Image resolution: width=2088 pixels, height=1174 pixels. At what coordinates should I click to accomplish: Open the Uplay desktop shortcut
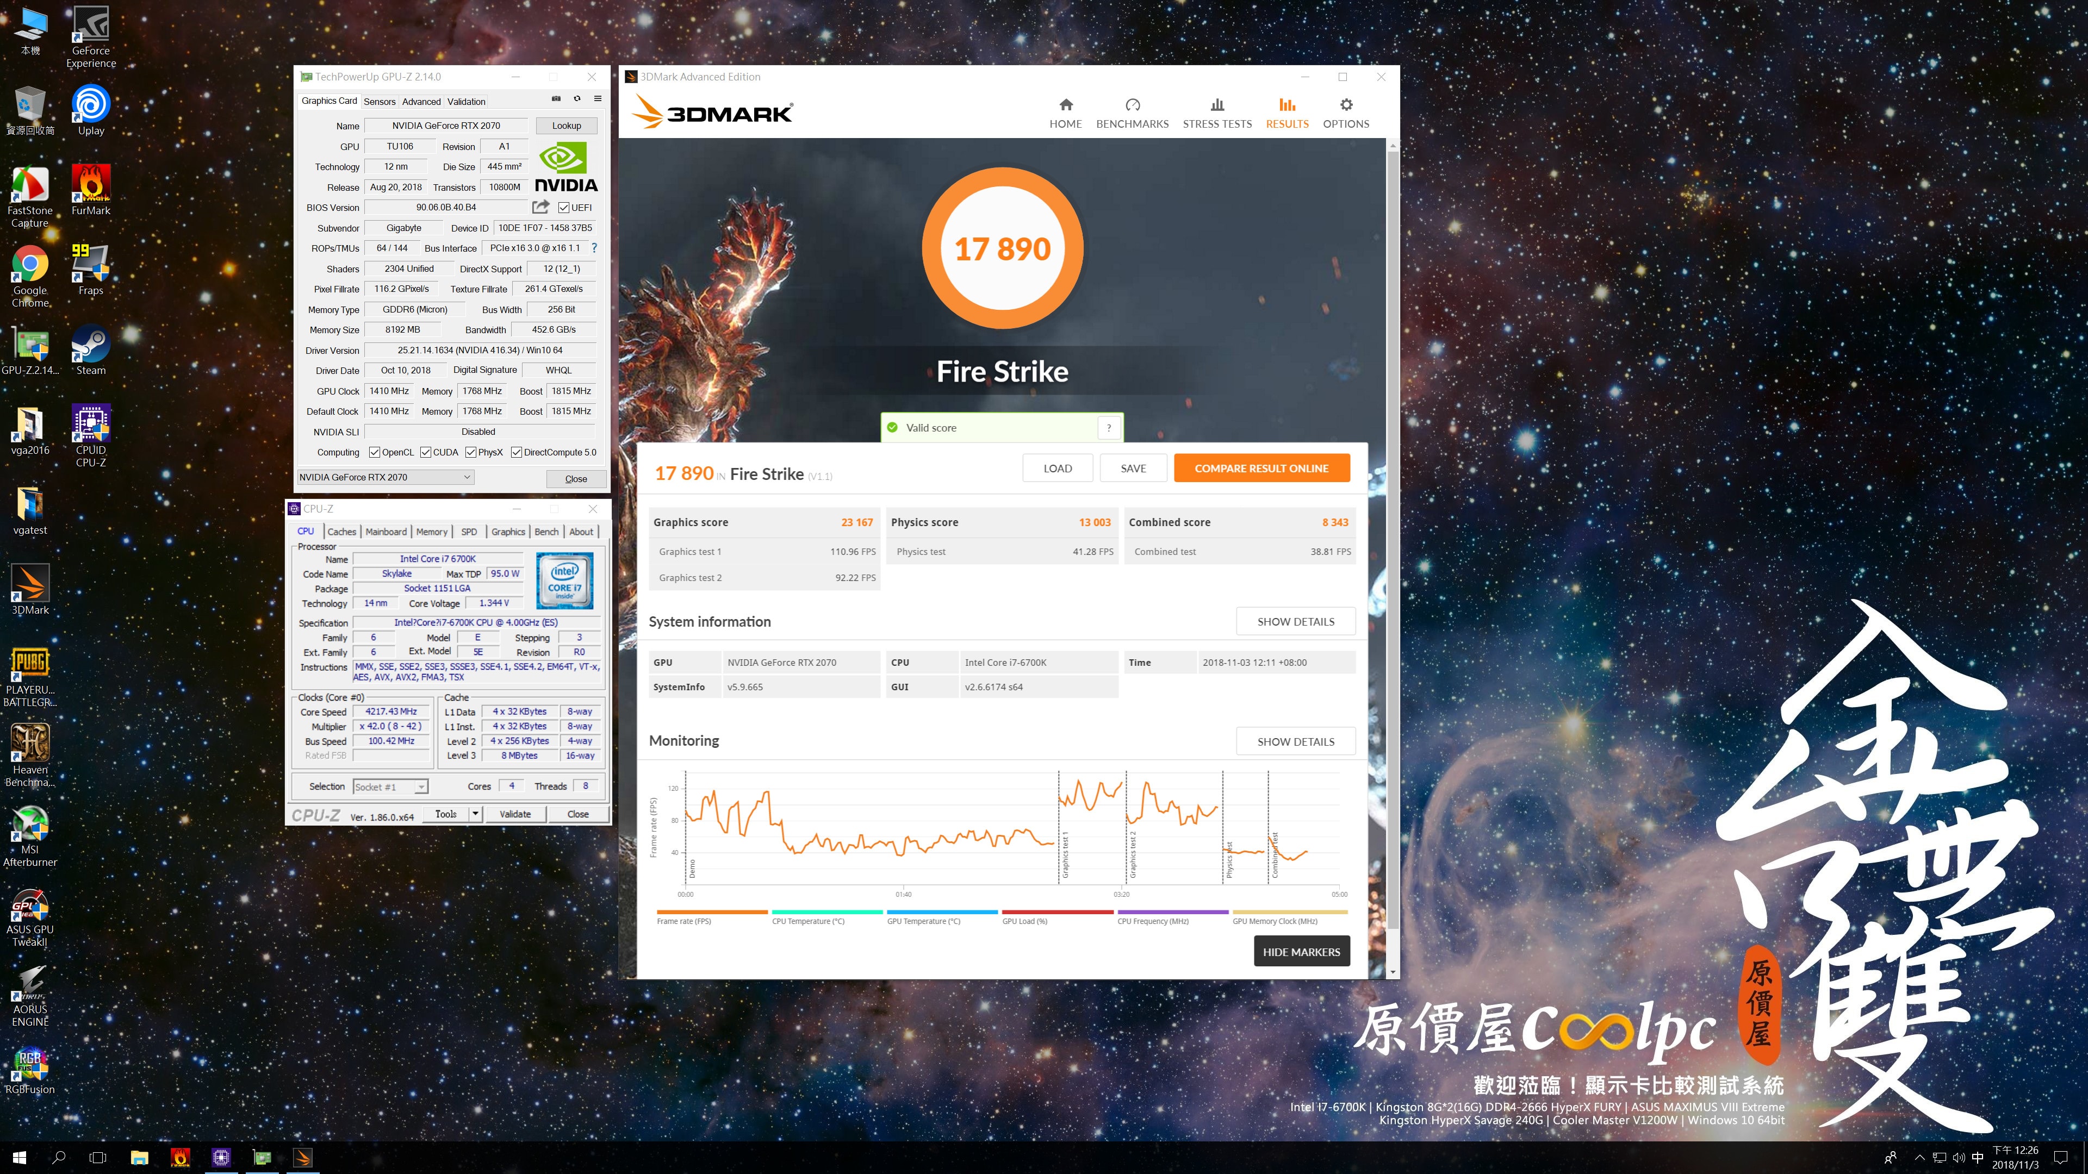(x=91, y=109)
